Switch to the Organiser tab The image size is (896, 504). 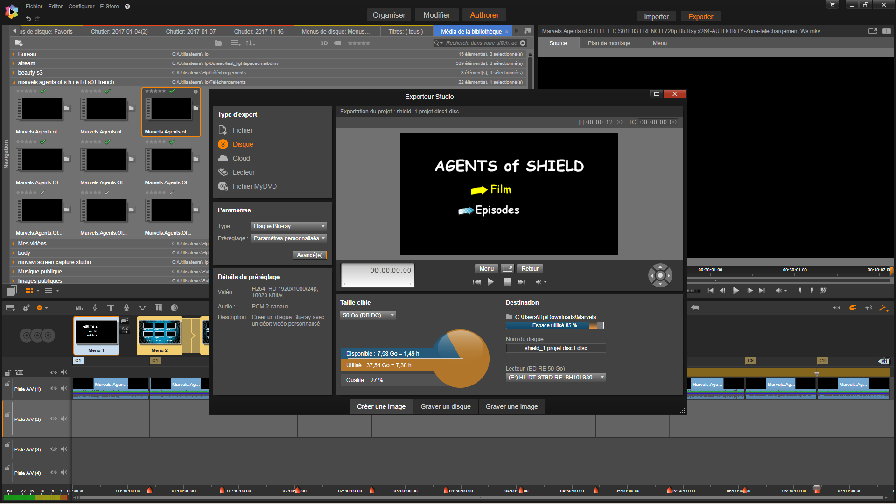pyautogui.click(x=389, y=15)
